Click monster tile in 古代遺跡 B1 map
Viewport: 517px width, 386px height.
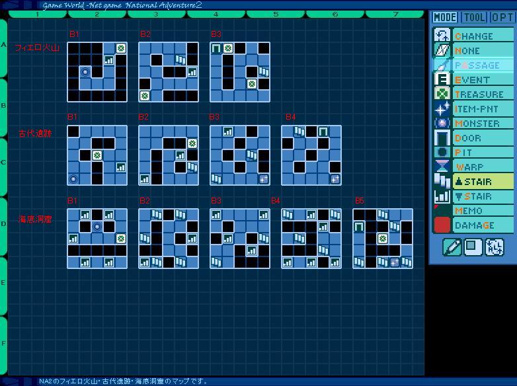(73, 178)
